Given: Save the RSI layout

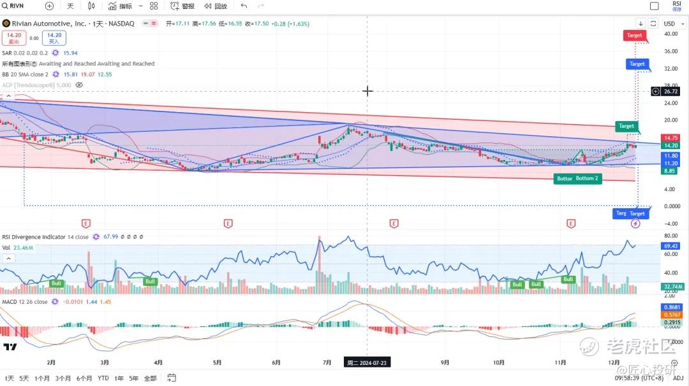Looking at the screenshot, I should pos(677,6).
